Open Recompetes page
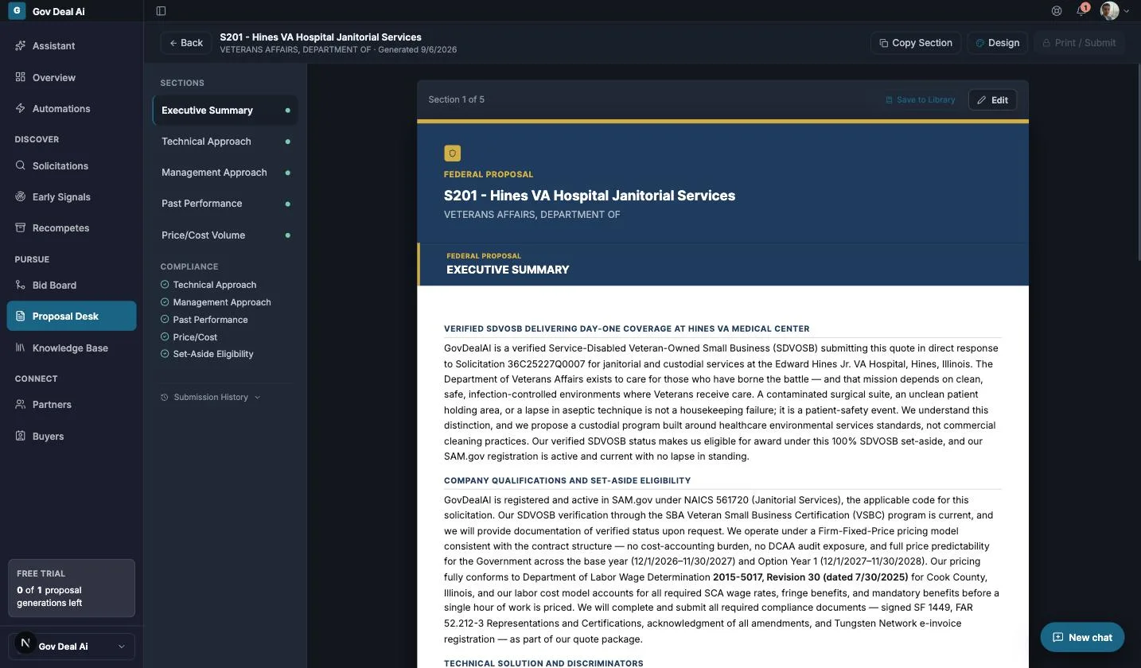Viewport: 1141px width, 668px height. [72, 228]
